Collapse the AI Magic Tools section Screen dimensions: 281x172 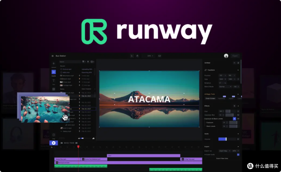238,94
